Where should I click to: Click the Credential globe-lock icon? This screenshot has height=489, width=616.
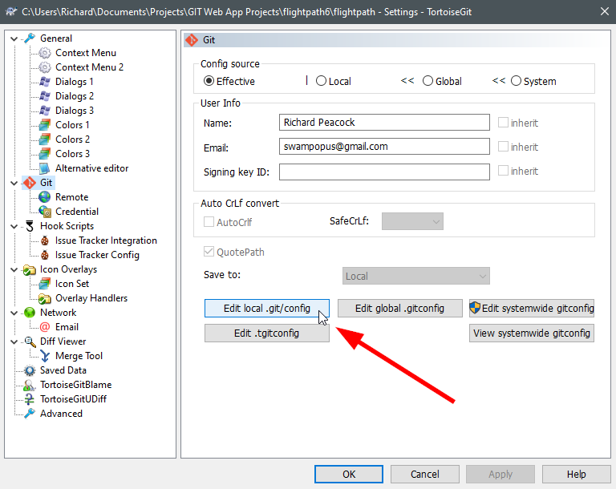tap(45, 212)
